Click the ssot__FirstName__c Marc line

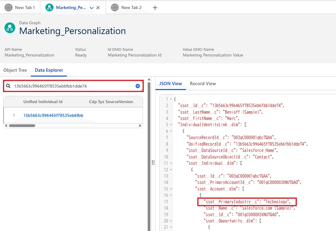click(x=208, y=118)
